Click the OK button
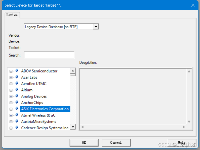This screenshot has width=200, height=150. [x=84, y=143]
